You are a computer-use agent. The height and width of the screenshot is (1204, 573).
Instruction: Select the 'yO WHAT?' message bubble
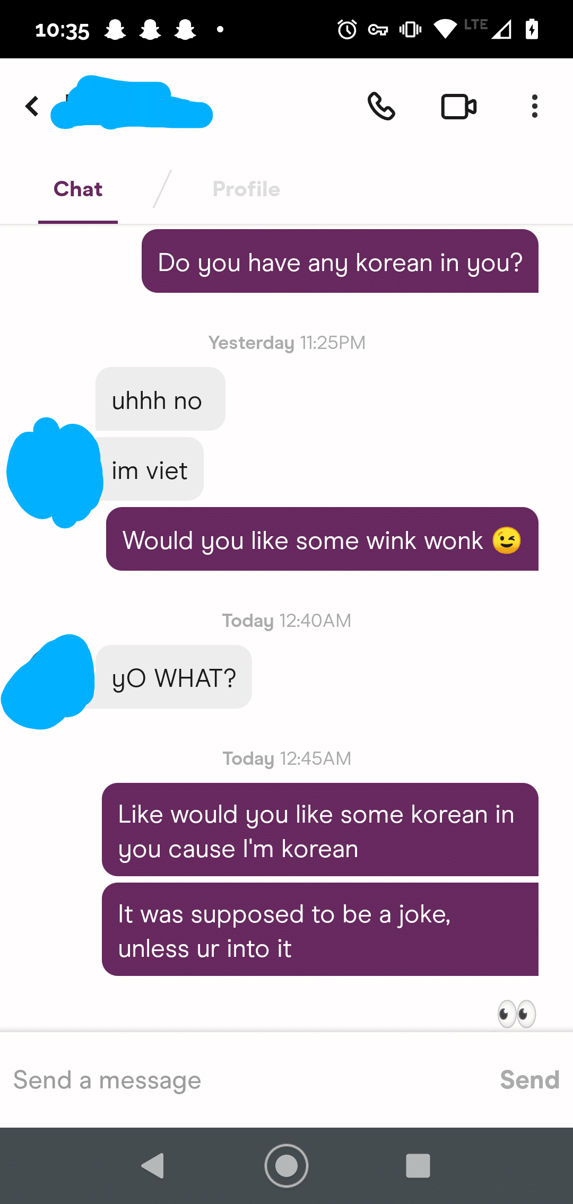click(173, 677)
